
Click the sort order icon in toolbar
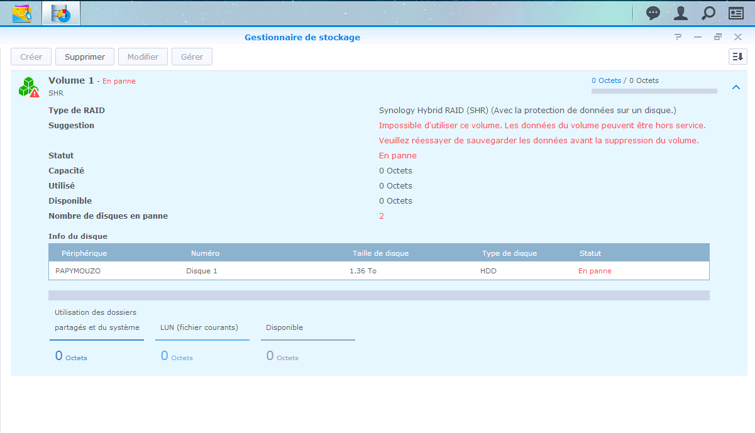[x=737, y=57]
